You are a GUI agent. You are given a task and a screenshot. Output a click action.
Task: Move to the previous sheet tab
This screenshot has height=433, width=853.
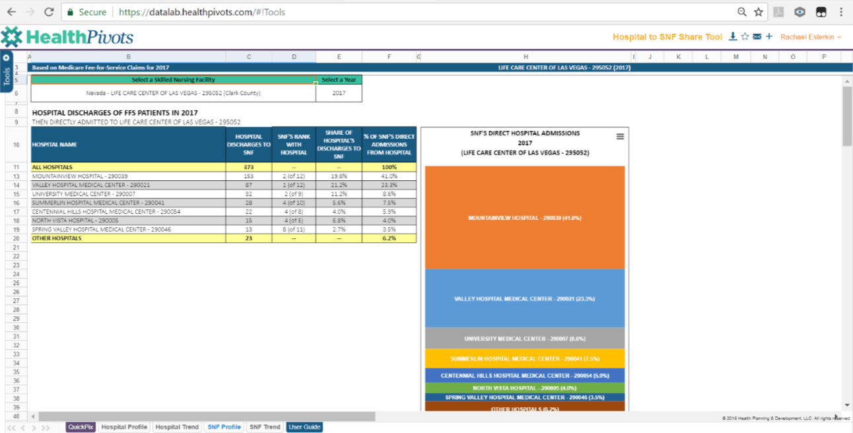coord(22,428)
